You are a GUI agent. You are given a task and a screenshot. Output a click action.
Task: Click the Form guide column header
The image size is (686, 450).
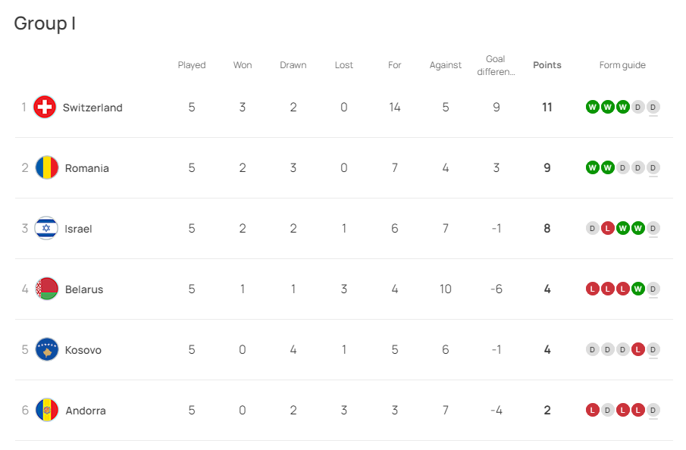622,65
